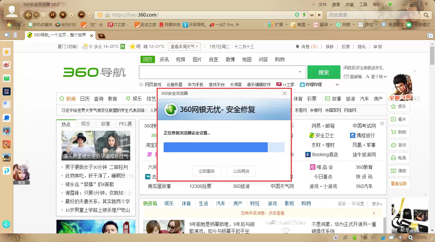435x242 pixels.
Task: Open the Weibo icon in the left sidebar
Action: (7, 65)
